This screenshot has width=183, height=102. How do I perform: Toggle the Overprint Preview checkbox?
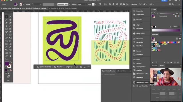coord(102,75)
